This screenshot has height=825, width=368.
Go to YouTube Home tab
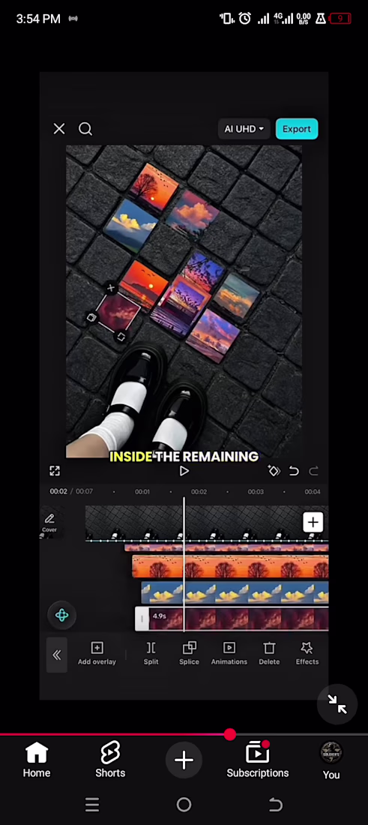(x=37, y=760)
